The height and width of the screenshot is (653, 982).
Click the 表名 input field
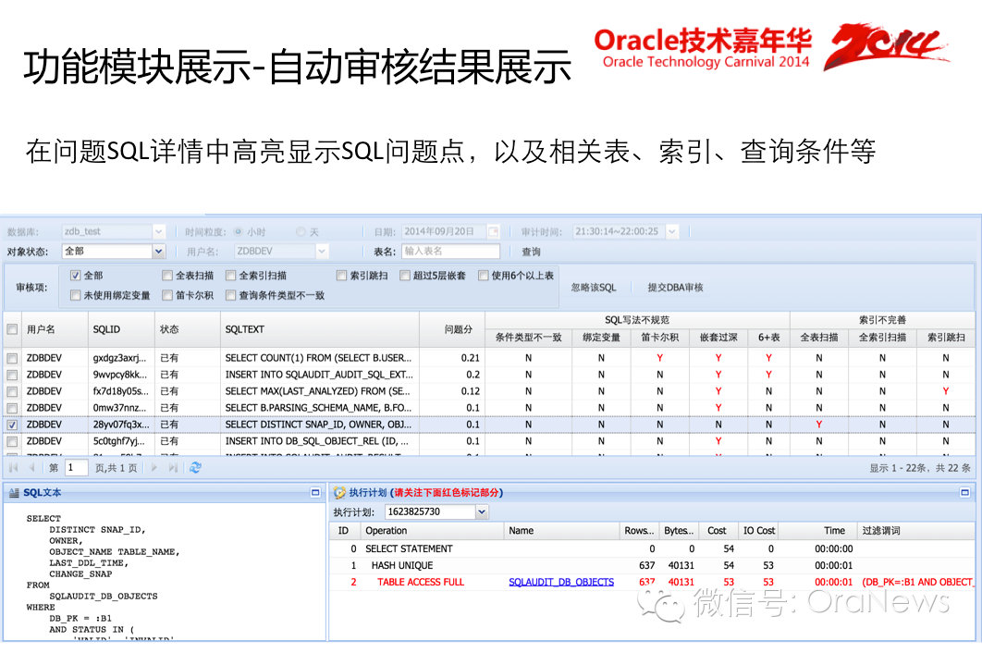[x=451, y=252]
